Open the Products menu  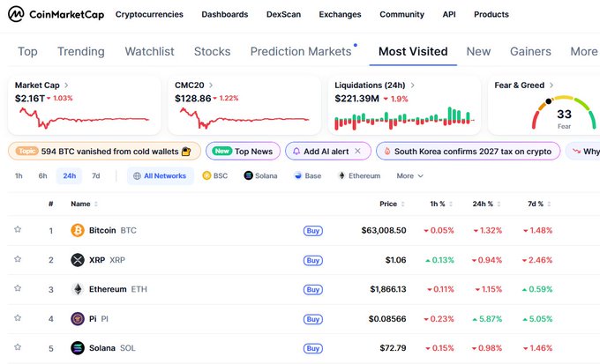491,14
